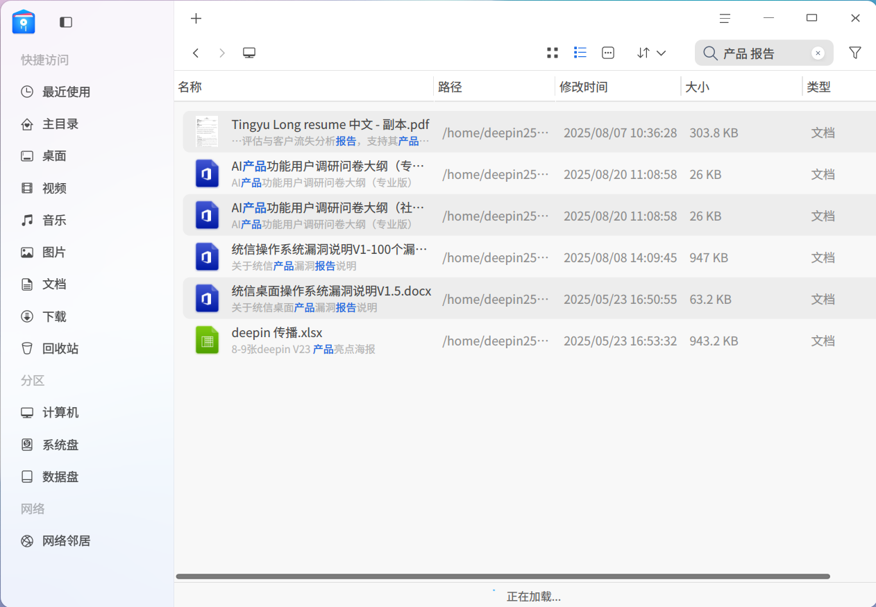
Task: Click the computer icon in address bar
Action: point(249,53)
